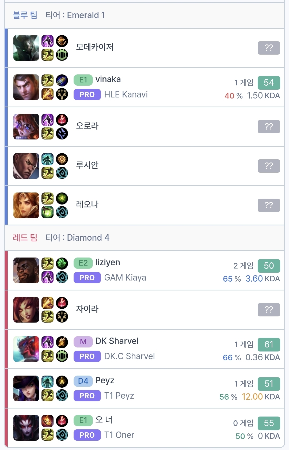Click the score badge 61 for DK Sharvel
Viewport: 289px width, 450px height.
click(269, 345)
